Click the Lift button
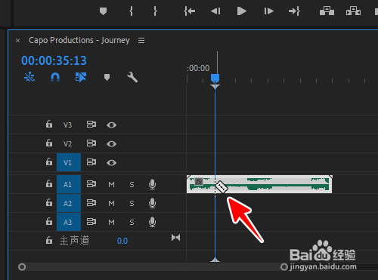Image resolution: width=378 pixels, height=280 pixels. pyautogui.click(x=327, y=11)
